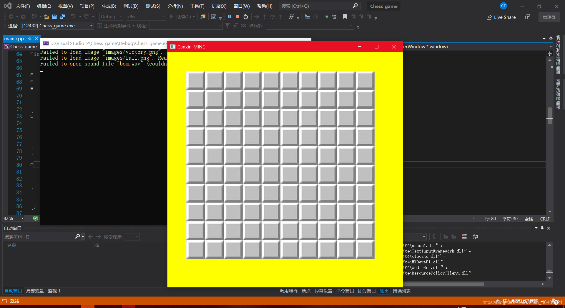Click the Step Into arrow
This screenshot has height=308, width=565.
tap(265, 17)
